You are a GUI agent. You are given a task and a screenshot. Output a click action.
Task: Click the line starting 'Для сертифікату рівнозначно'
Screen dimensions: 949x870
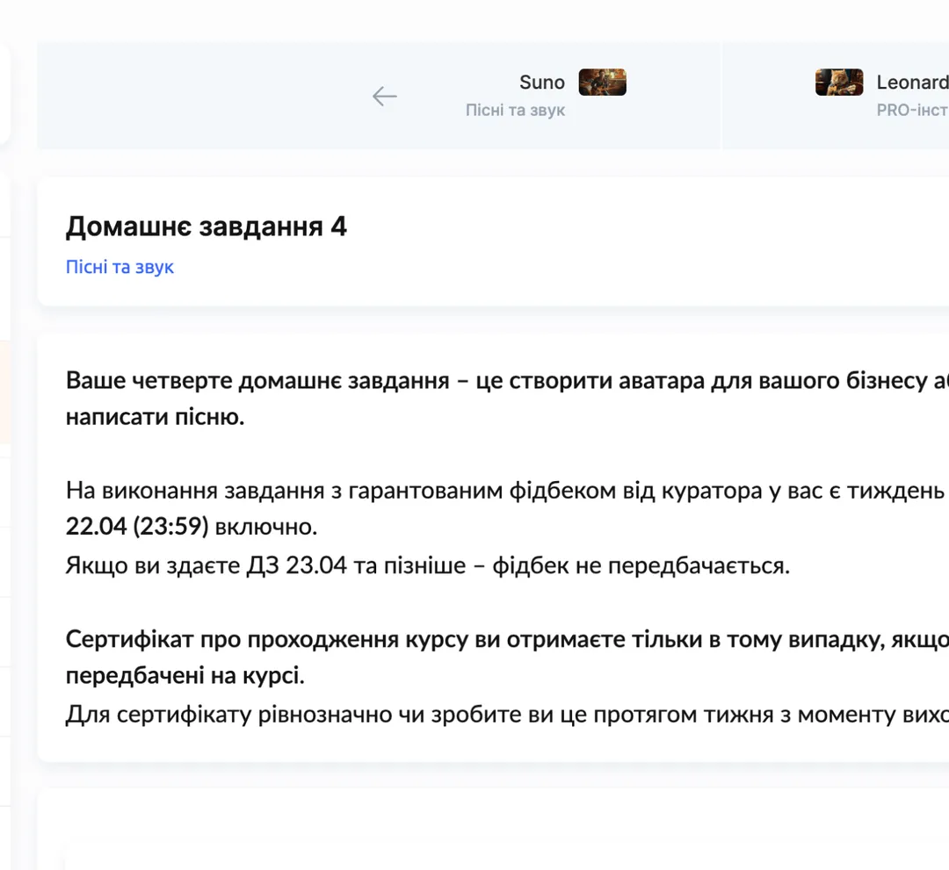click(507, 715)
